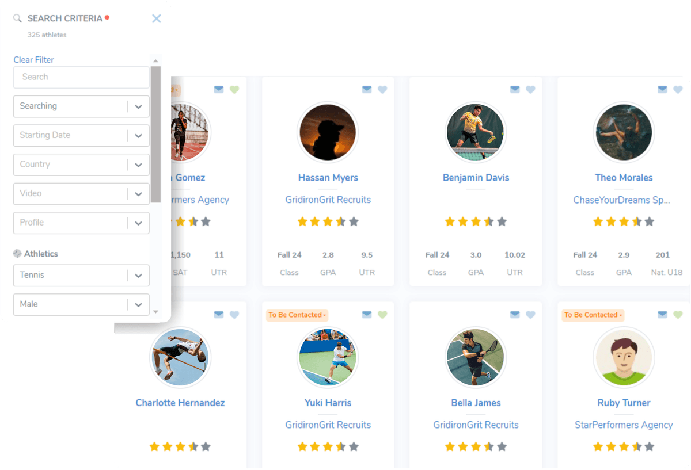The width and height of the screenshot is (691, 470).
Task: Open the Starting Date dropdown
Action: tap(138, 135)
